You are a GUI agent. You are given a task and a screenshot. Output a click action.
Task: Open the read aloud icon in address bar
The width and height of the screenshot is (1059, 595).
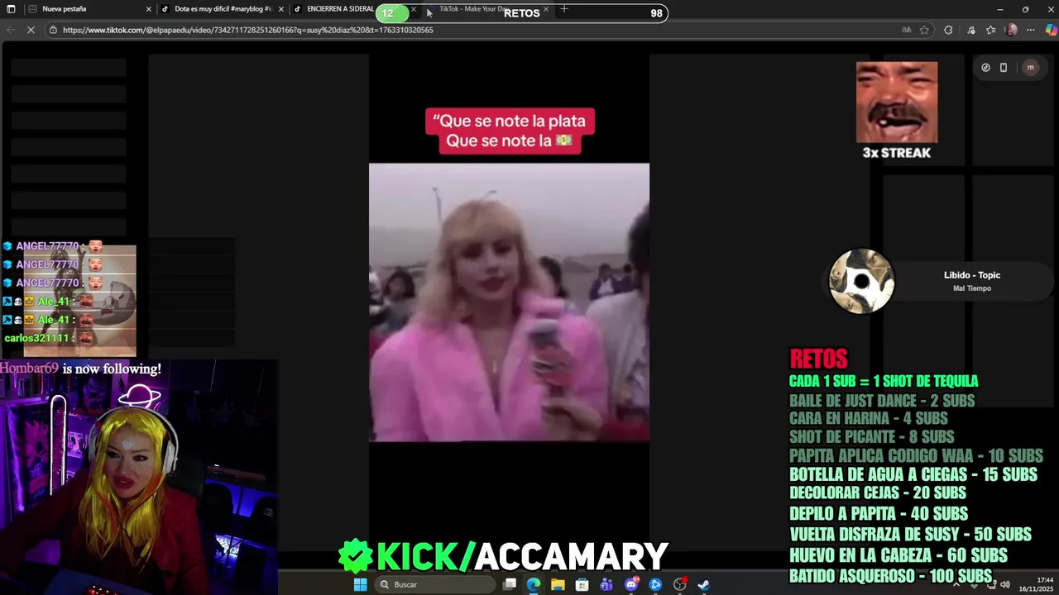907,30
